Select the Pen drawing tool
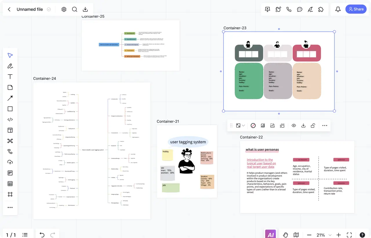Image resolution: width=371 pixels, height=238 pixels. tap(10, 66)
